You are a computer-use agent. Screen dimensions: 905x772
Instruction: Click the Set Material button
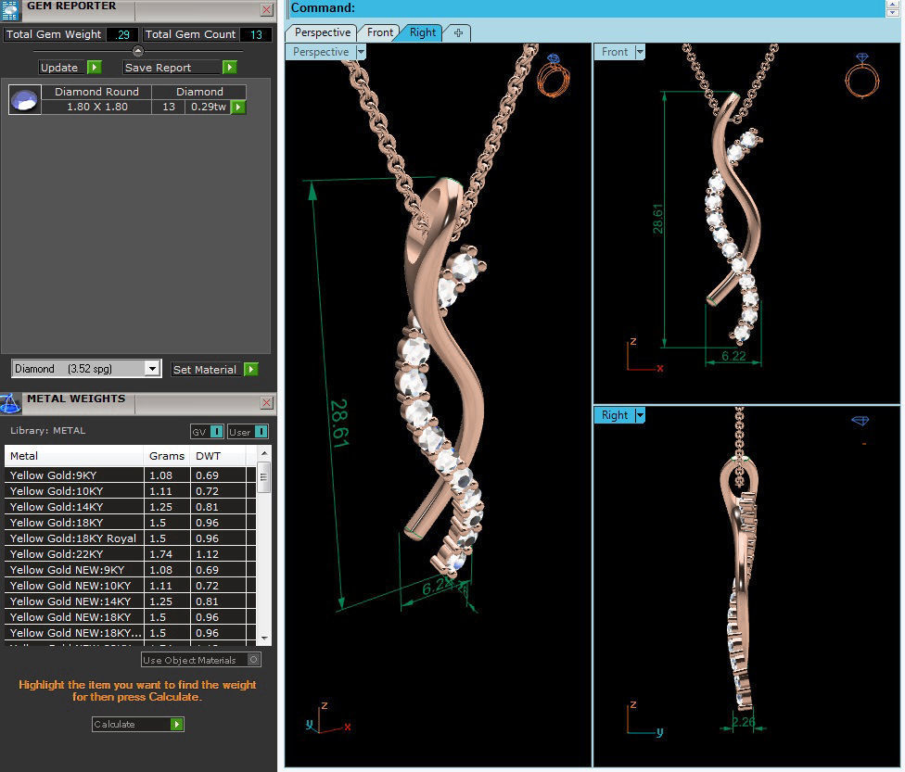point(207,369)
